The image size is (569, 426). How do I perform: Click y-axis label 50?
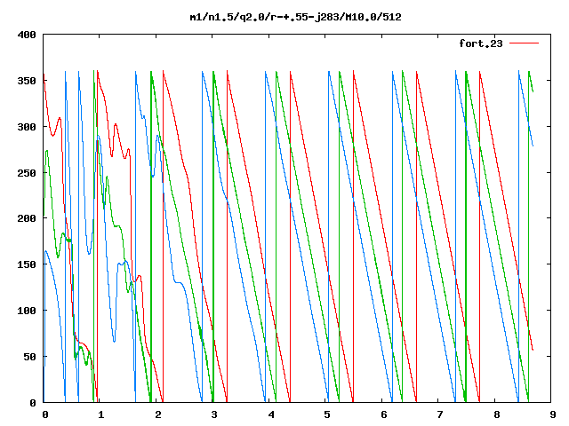(x=29, y=357)
